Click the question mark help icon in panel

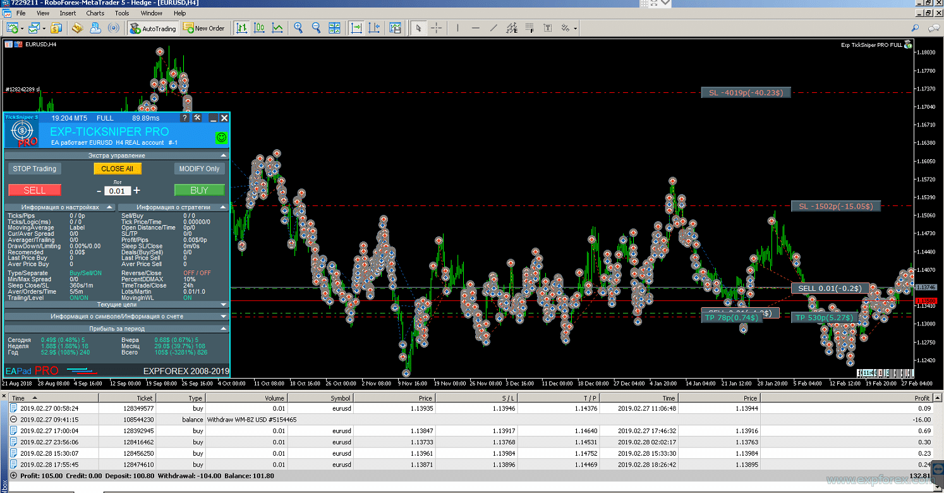[185, 118]
